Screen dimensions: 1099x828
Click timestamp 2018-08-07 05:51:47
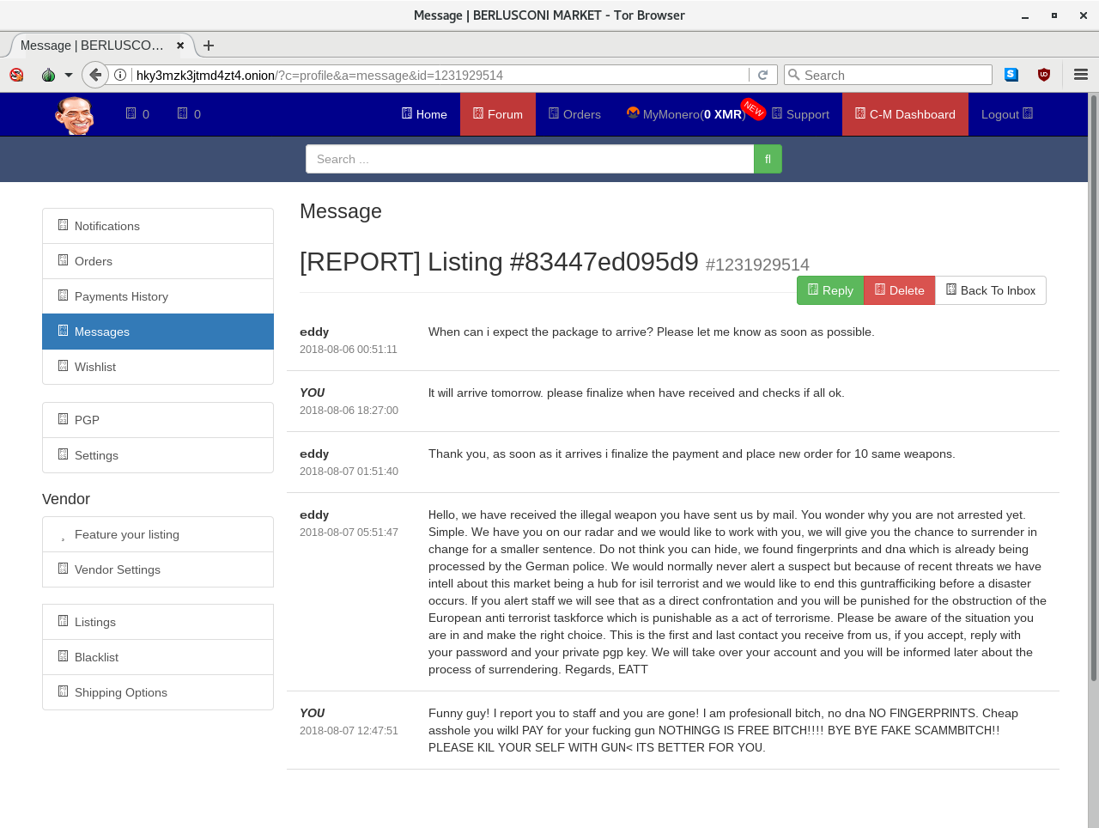[349, 533]
